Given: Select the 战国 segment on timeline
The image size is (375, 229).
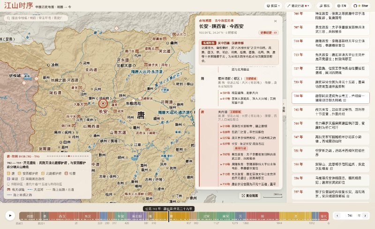Looking at the screenshot, I should click(30, 216).
